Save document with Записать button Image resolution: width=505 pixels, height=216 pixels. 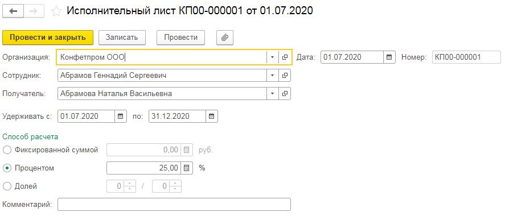pos(122,38)
